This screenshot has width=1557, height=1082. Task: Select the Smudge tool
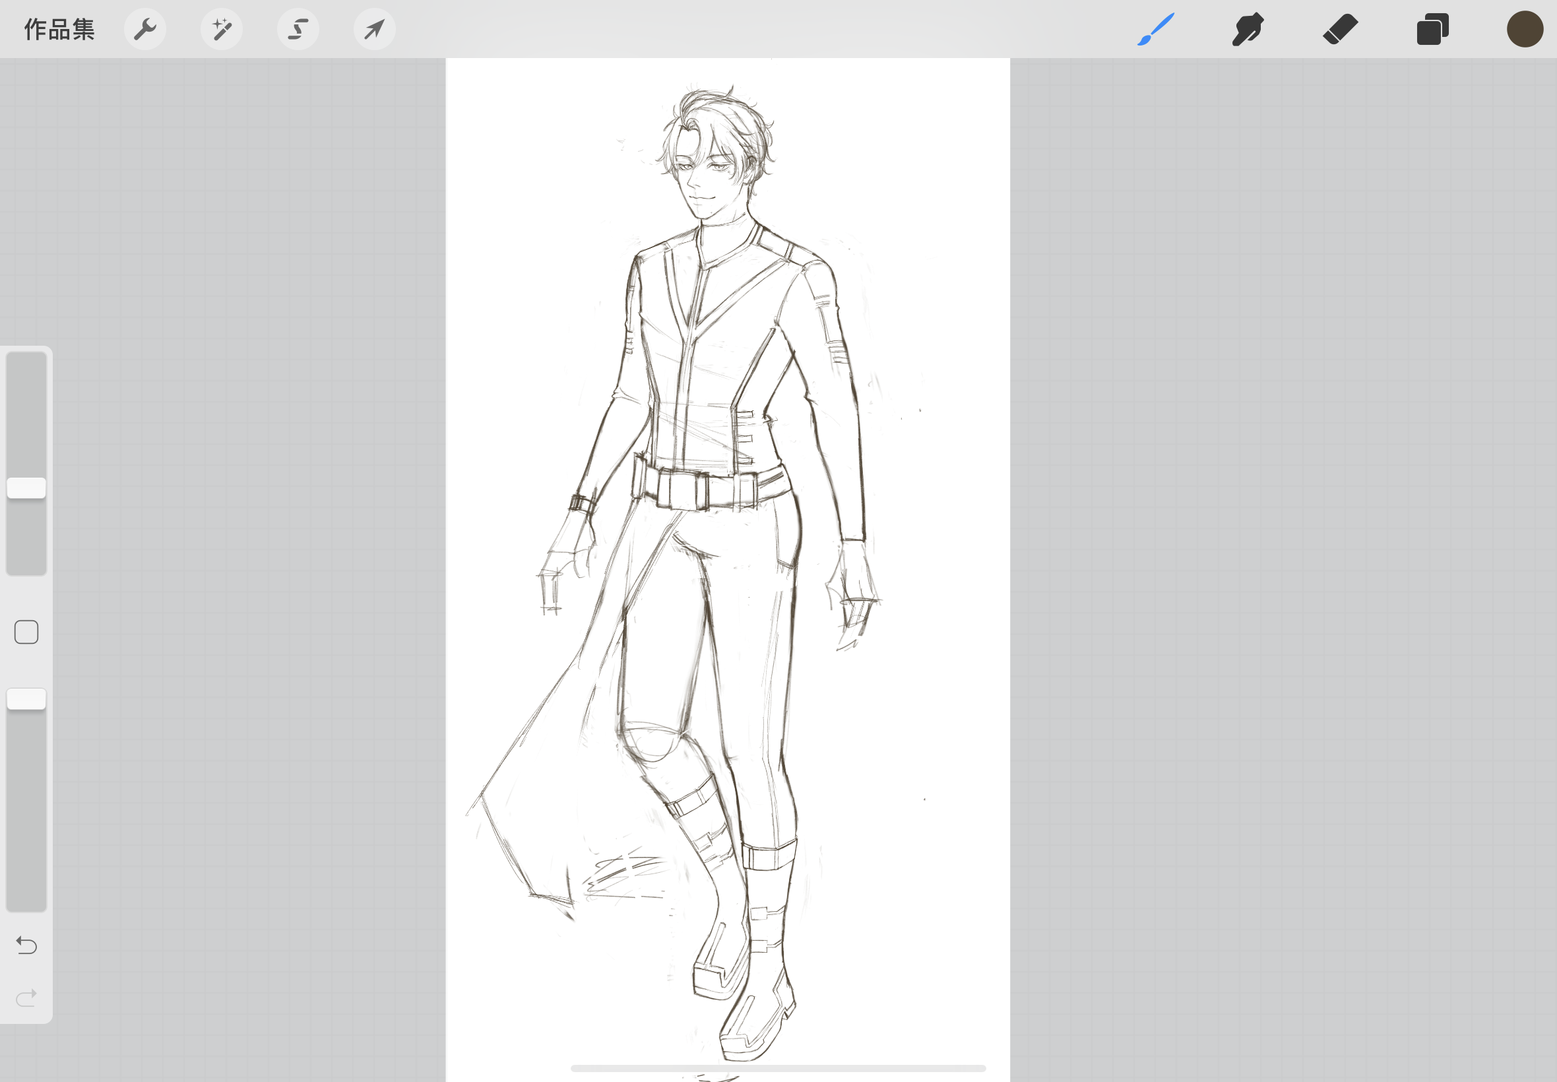pyautogui.click(x=1248, y=29)
